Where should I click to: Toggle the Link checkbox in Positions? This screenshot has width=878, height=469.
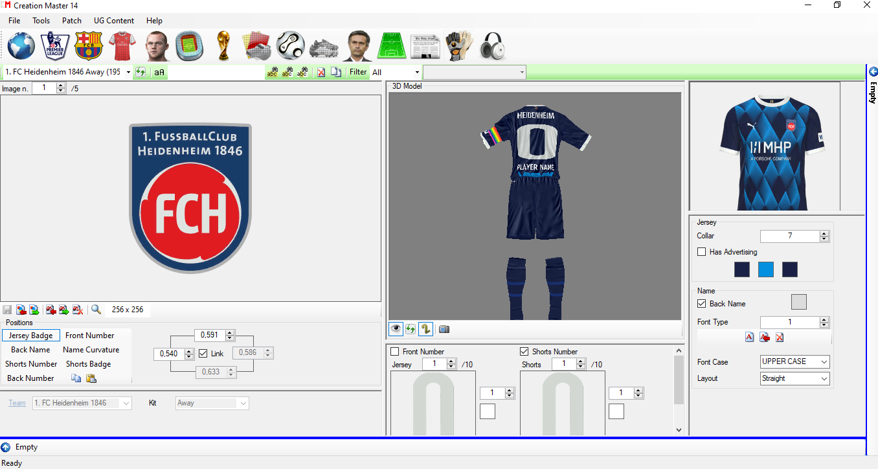pos(203,354)
